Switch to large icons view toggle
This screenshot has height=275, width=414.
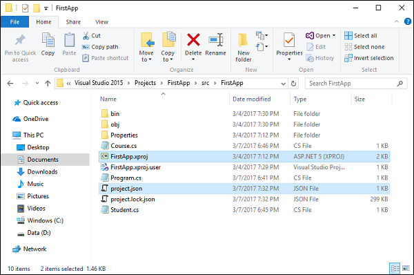coord(406,268)
